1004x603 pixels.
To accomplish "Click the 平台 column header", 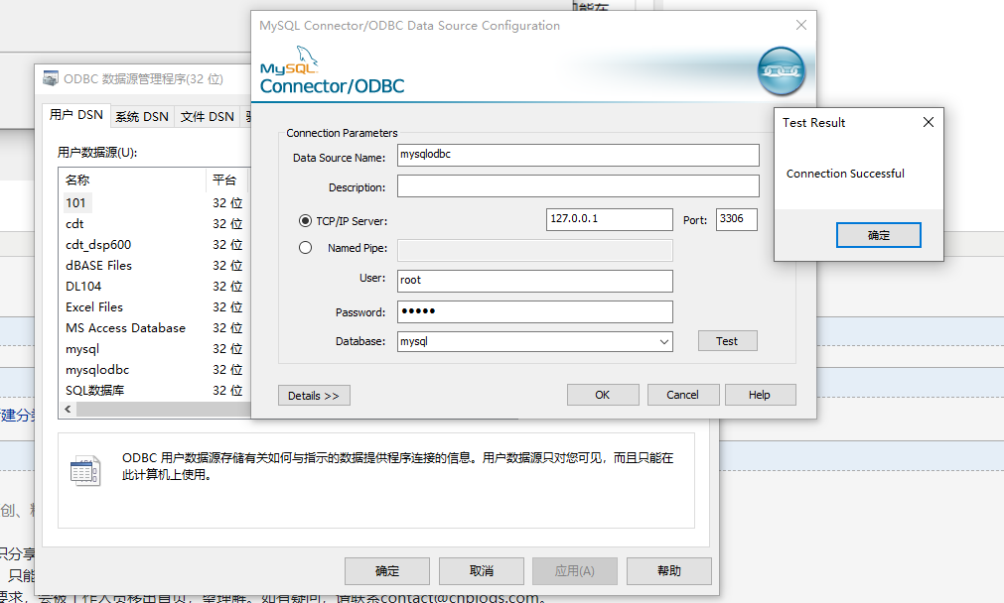I will click(228, 181).
